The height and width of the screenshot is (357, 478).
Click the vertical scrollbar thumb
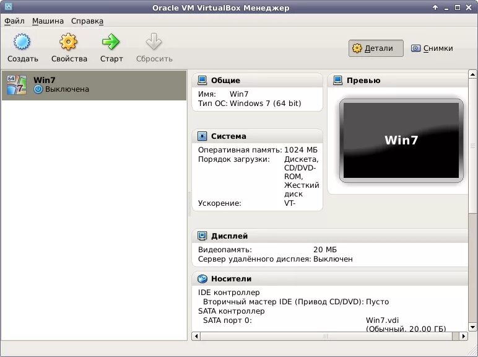[x=472, y=146]
